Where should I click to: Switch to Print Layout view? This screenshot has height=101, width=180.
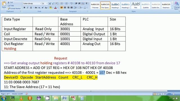coord(155,94)
